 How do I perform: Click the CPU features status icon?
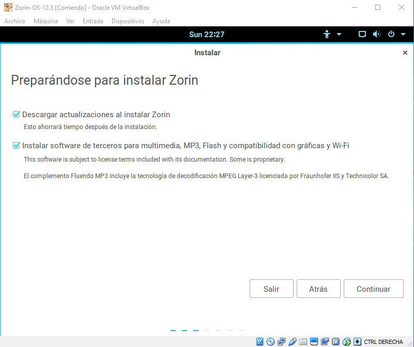[x=335, y=342]
